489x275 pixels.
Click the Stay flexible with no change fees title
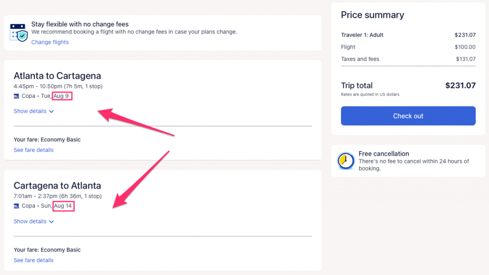(80, 24)
